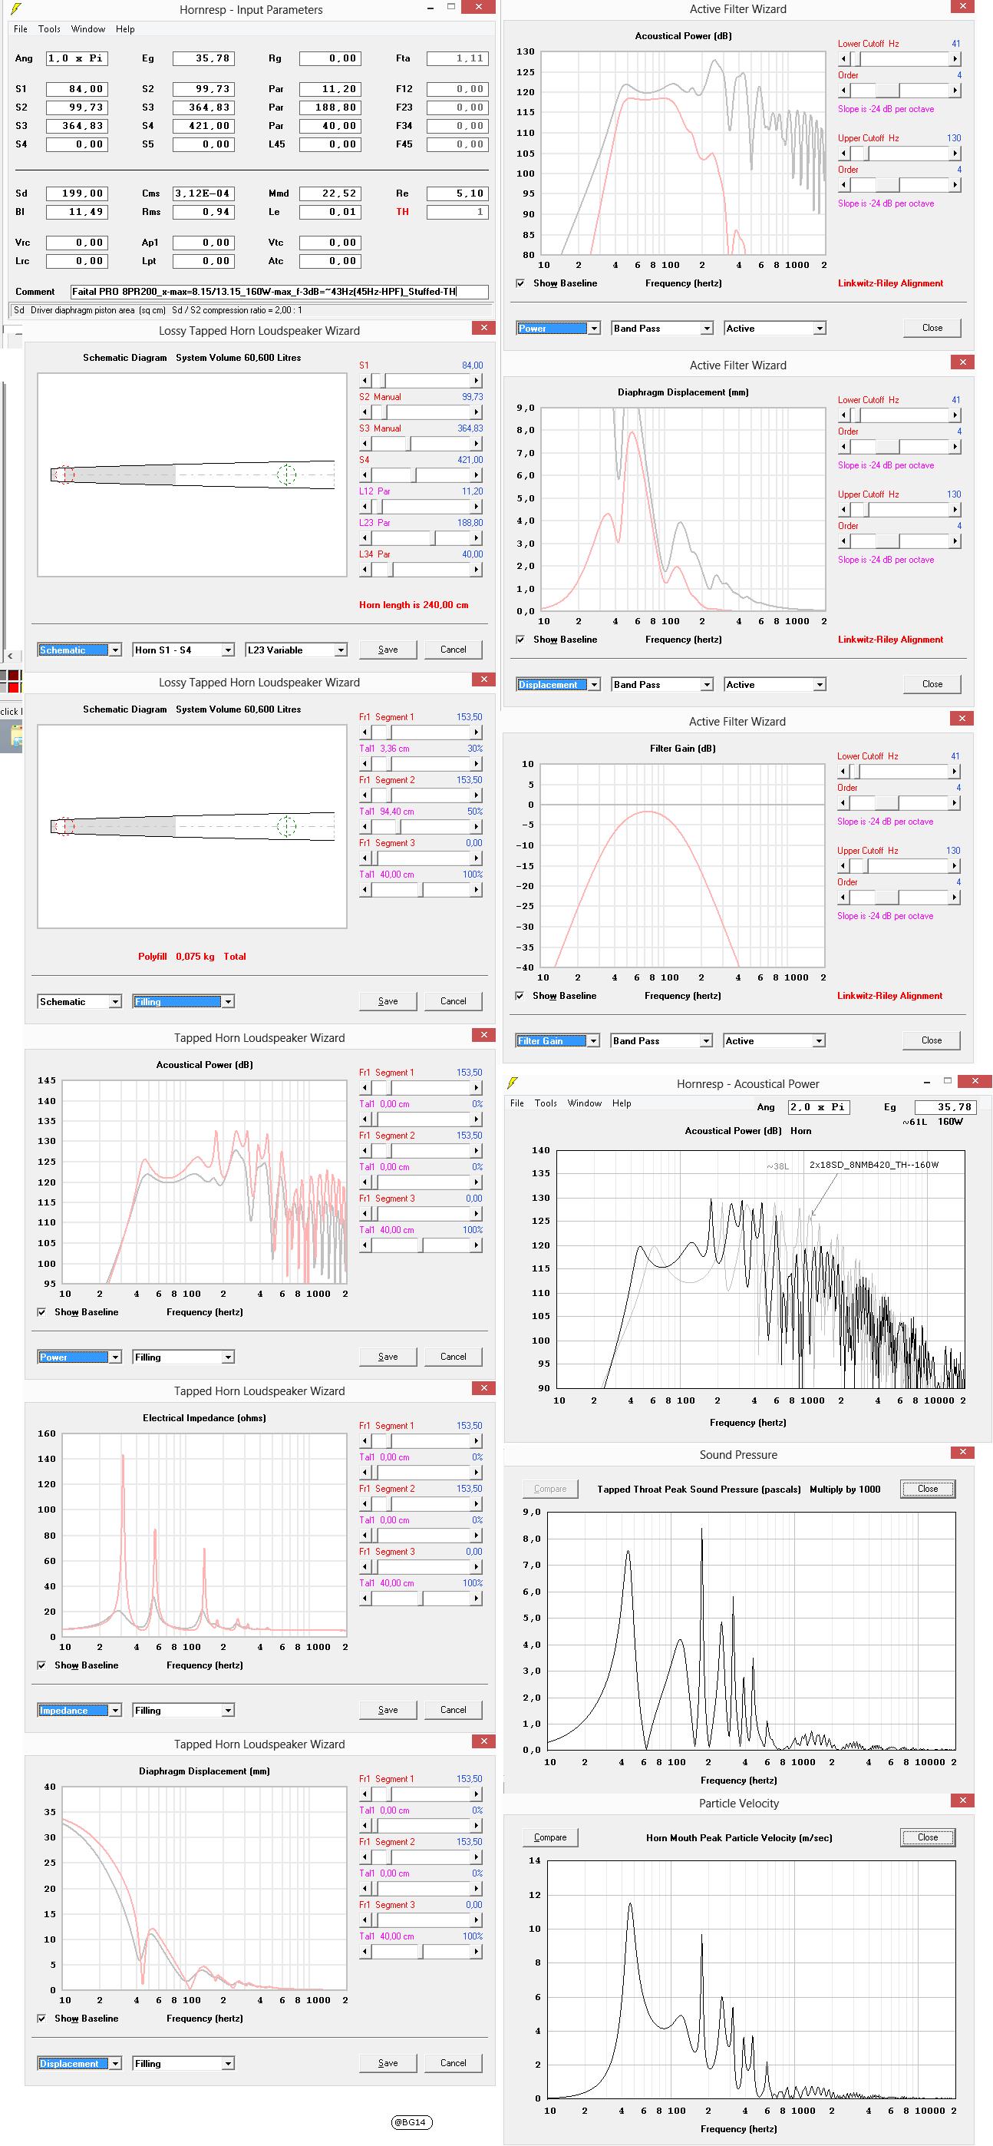The image size is (993, 2146).
Task: Open the Impedance dropdown in Tapped Horn wizard
Action: click(x=80, y=1711)
